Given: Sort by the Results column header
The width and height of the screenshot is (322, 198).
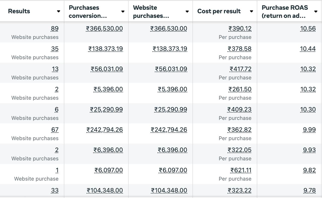Looking at the screenshot, I should coord(19,11).
